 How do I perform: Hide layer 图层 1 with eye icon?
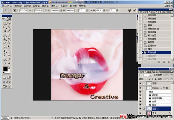[x=140, y=83]
